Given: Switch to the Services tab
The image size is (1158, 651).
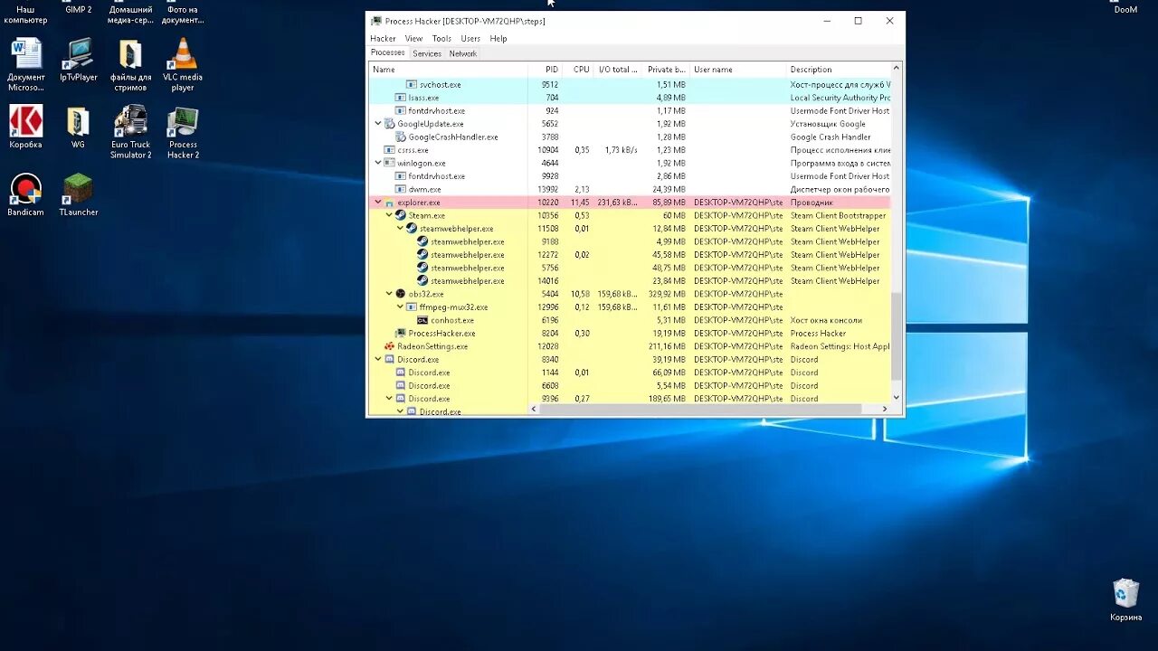Looking at the screenshot, I should pos(427,53).
